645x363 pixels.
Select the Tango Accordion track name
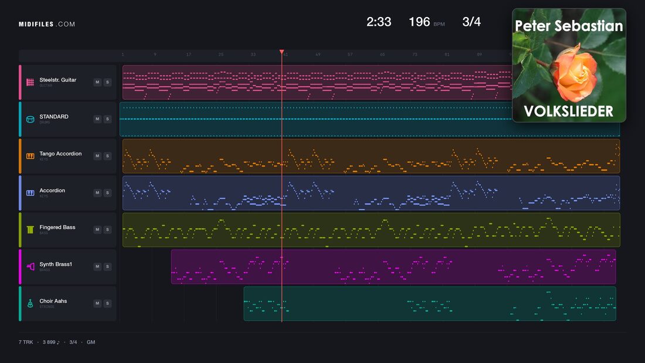[x=60, y=154]
